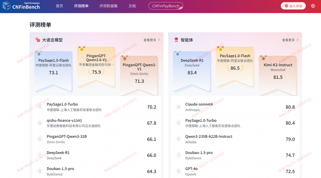Open the qishu-finance-v1(nt) ranking row
This screenshot has height=178, width=321.
[96, 123]
